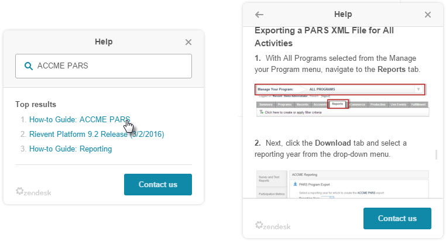Click zendesk logo in search panel
446x241 pixels.
(33, 191)
